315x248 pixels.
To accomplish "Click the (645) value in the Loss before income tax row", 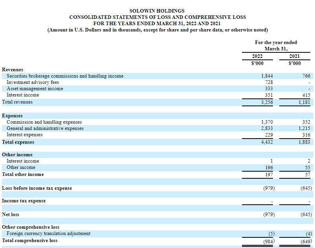I will (x=306, y=188).
